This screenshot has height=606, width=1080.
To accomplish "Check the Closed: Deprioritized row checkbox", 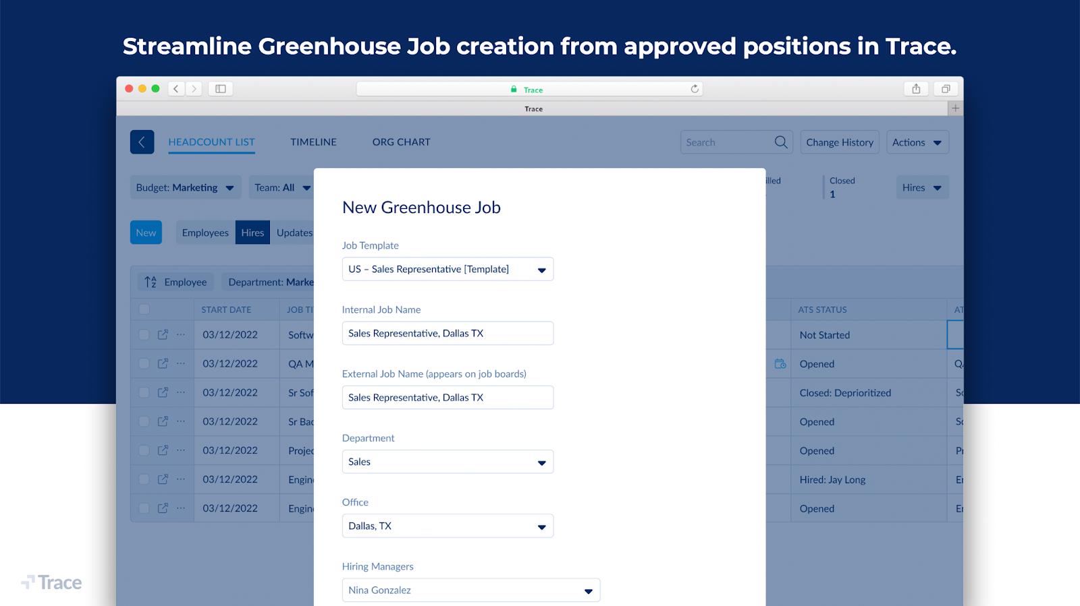I will pyautogui.click(x=144, y=392).
